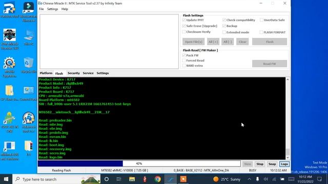Viewport: 328px width, 184px height.
Task: Open green Android wrench tool shortcut
Action: 9,122
